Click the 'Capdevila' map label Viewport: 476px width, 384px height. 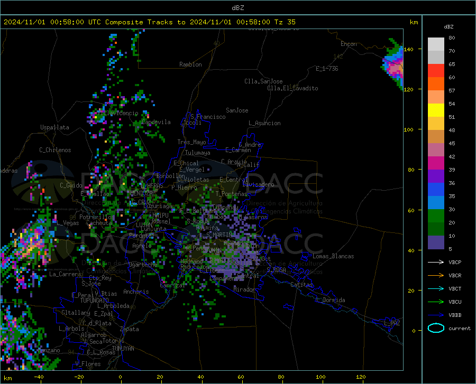(x=156, y=122)
